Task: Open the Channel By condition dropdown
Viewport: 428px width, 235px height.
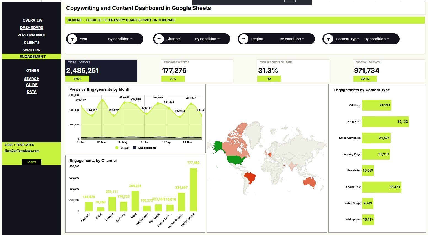Action: tap(207, 39)
